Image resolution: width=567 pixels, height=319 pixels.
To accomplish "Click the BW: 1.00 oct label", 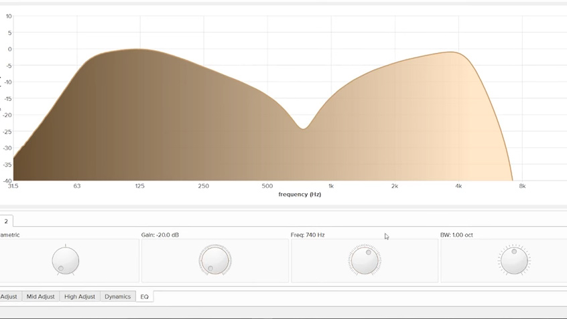I will tap(456, 235).
